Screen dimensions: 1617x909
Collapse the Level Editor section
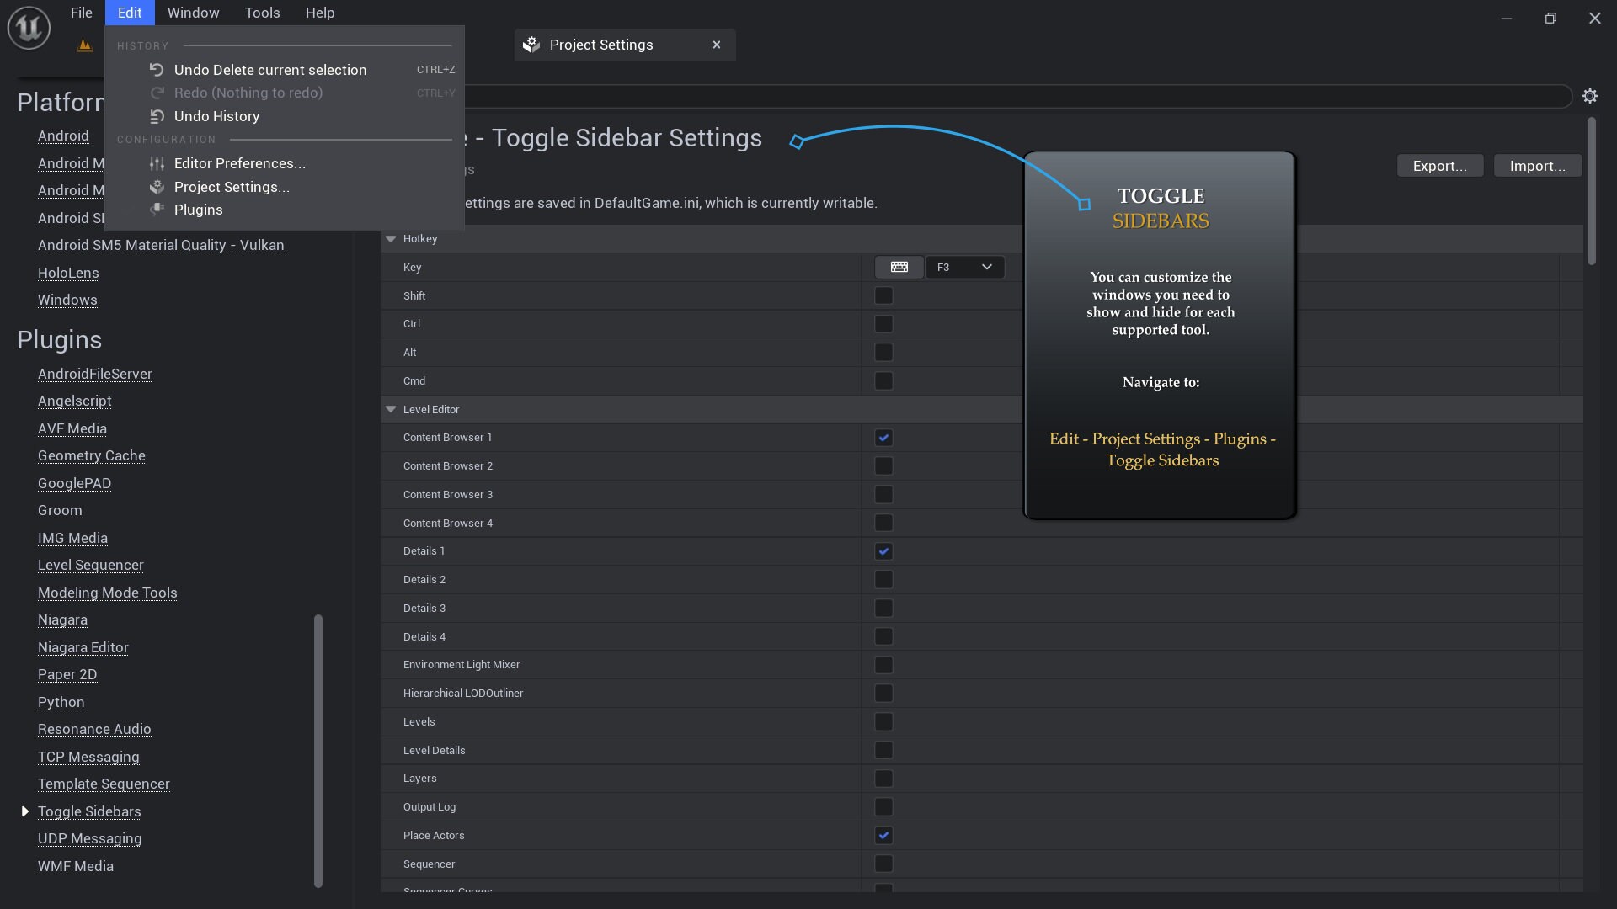(x=391, y=409)
